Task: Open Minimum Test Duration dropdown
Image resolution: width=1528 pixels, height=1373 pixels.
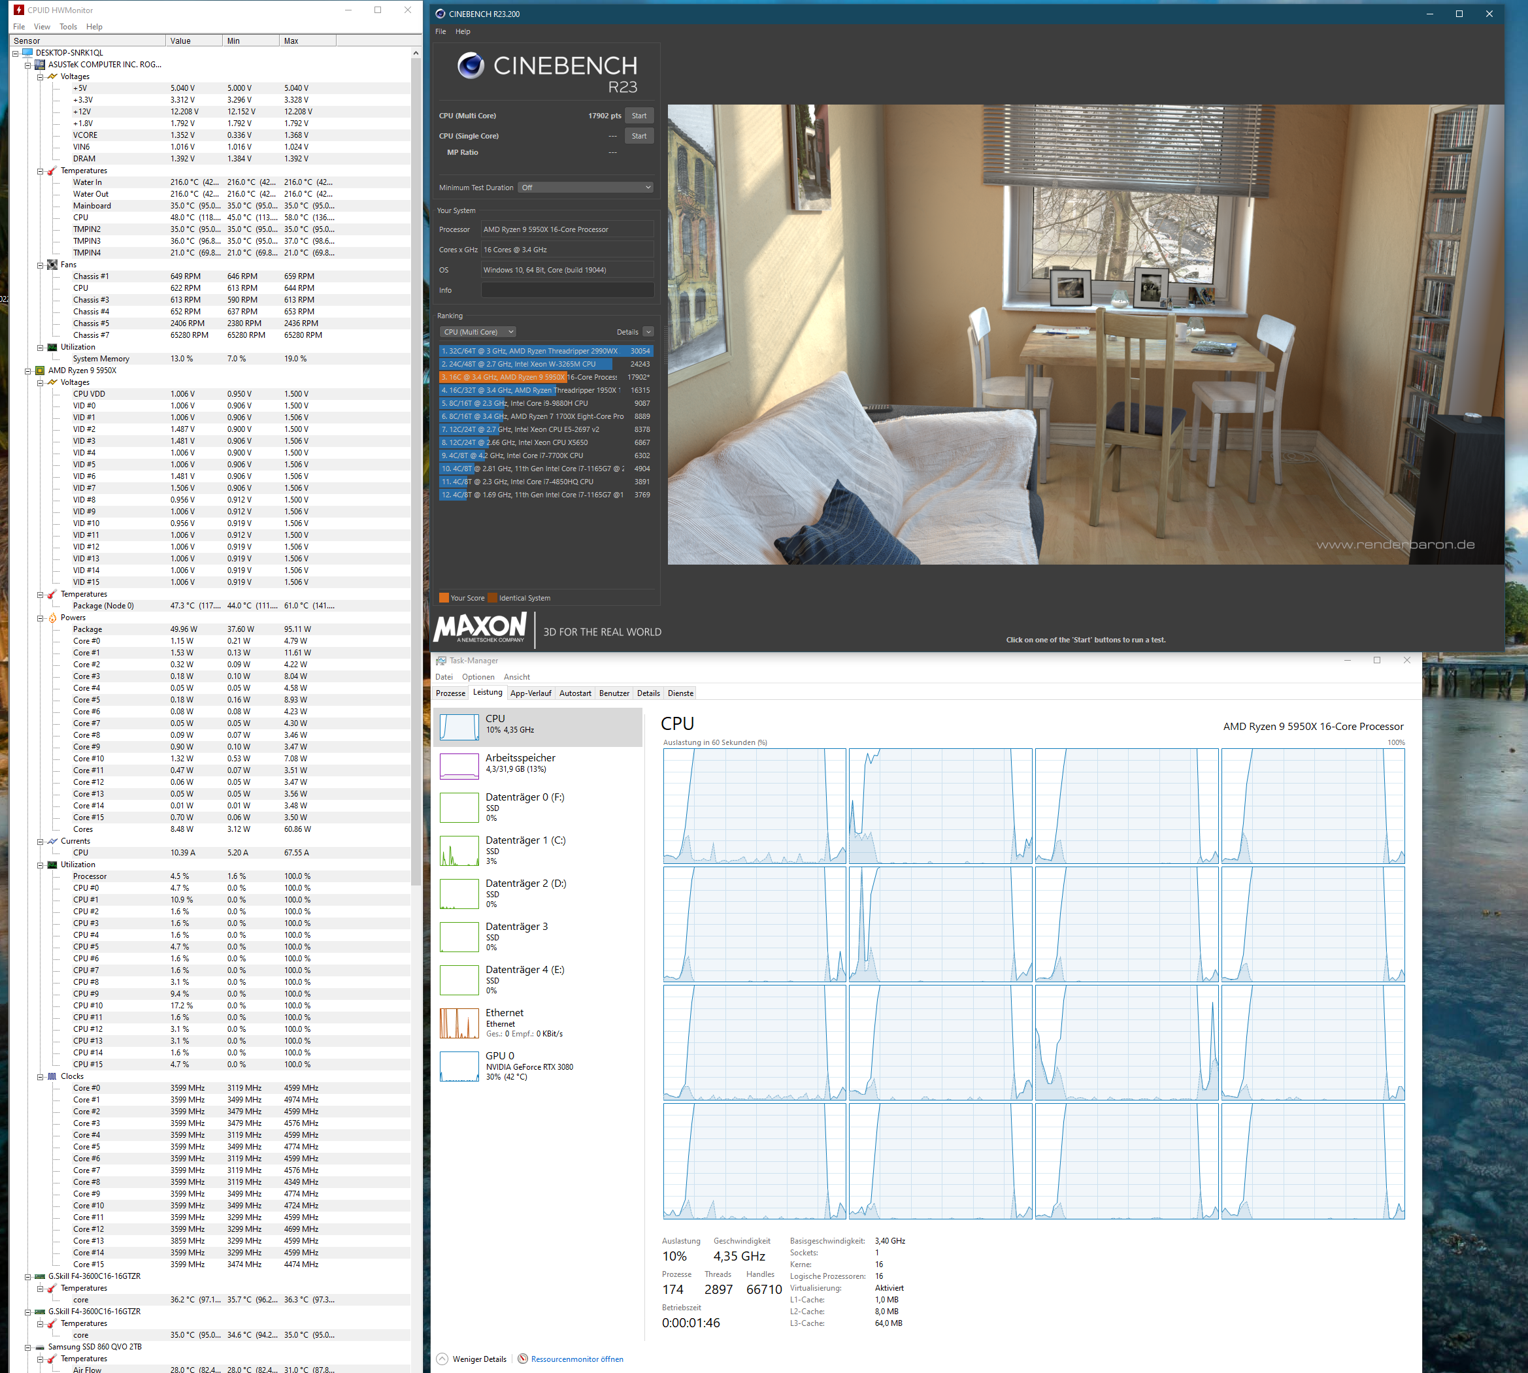Action: pos(586,187)
